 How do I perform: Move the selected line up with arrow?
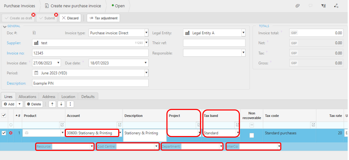point(52,104)
